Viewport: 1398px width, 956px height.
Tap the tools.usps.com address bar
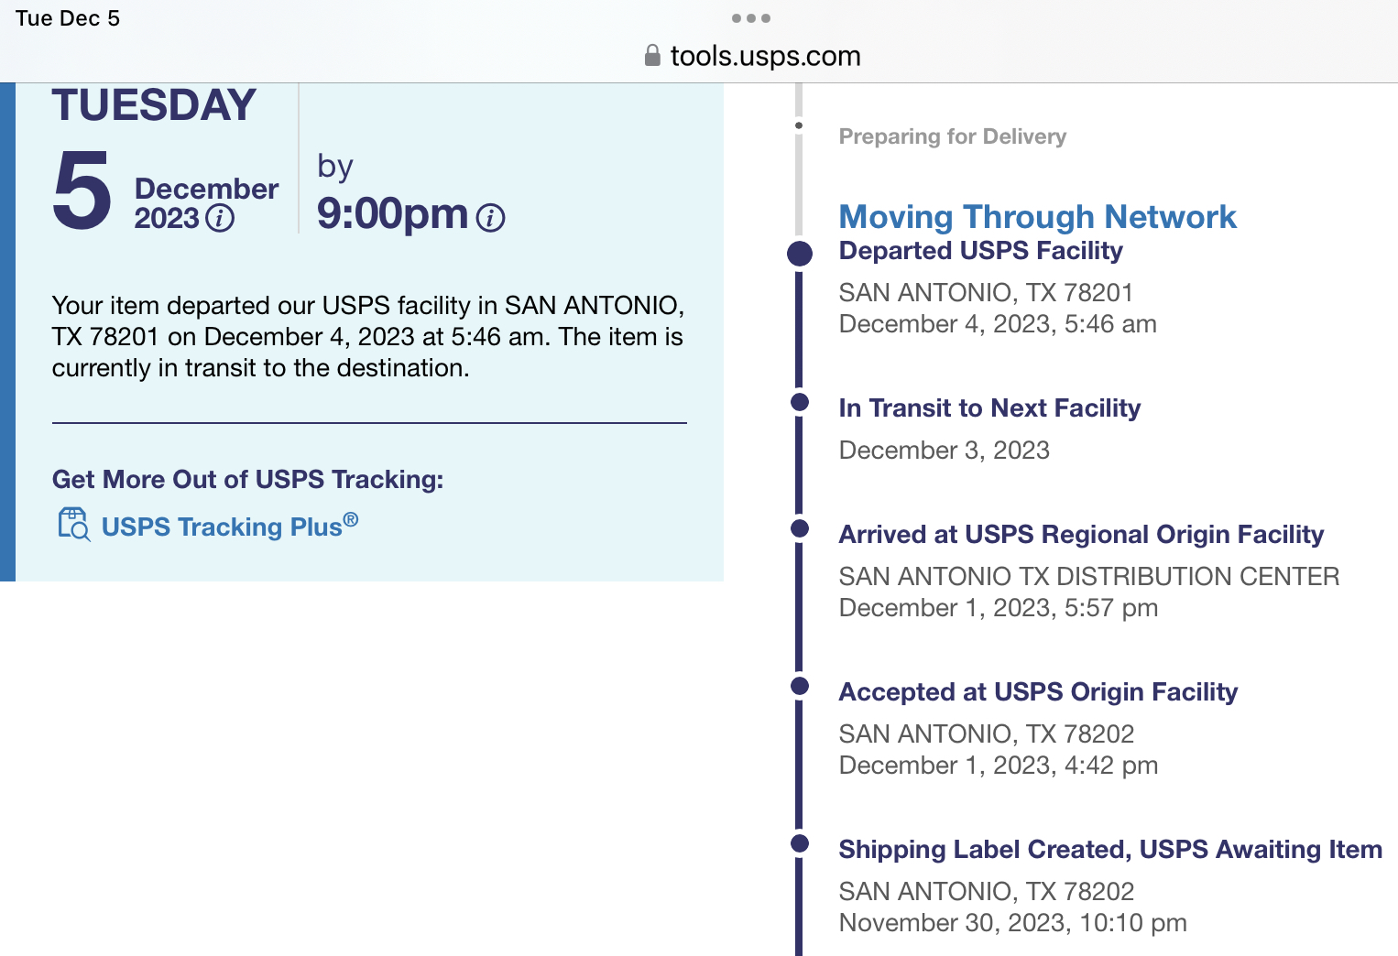pos(752,56)
